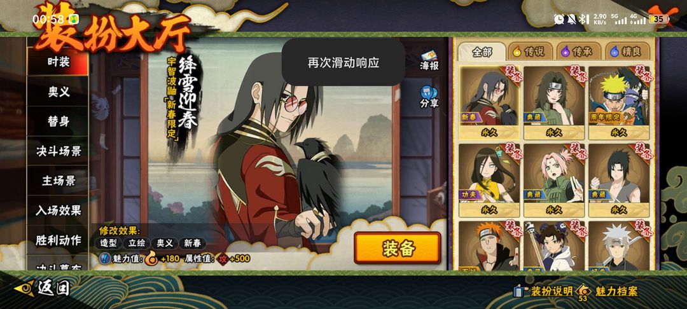The image size is (687, 309).
Task: Tap the 返回 back arrow
Action: tap(42, 288)
